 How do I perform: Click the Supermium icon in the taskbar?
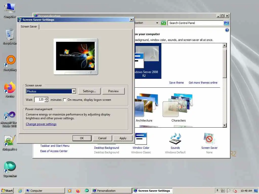(x=87, y=190)
